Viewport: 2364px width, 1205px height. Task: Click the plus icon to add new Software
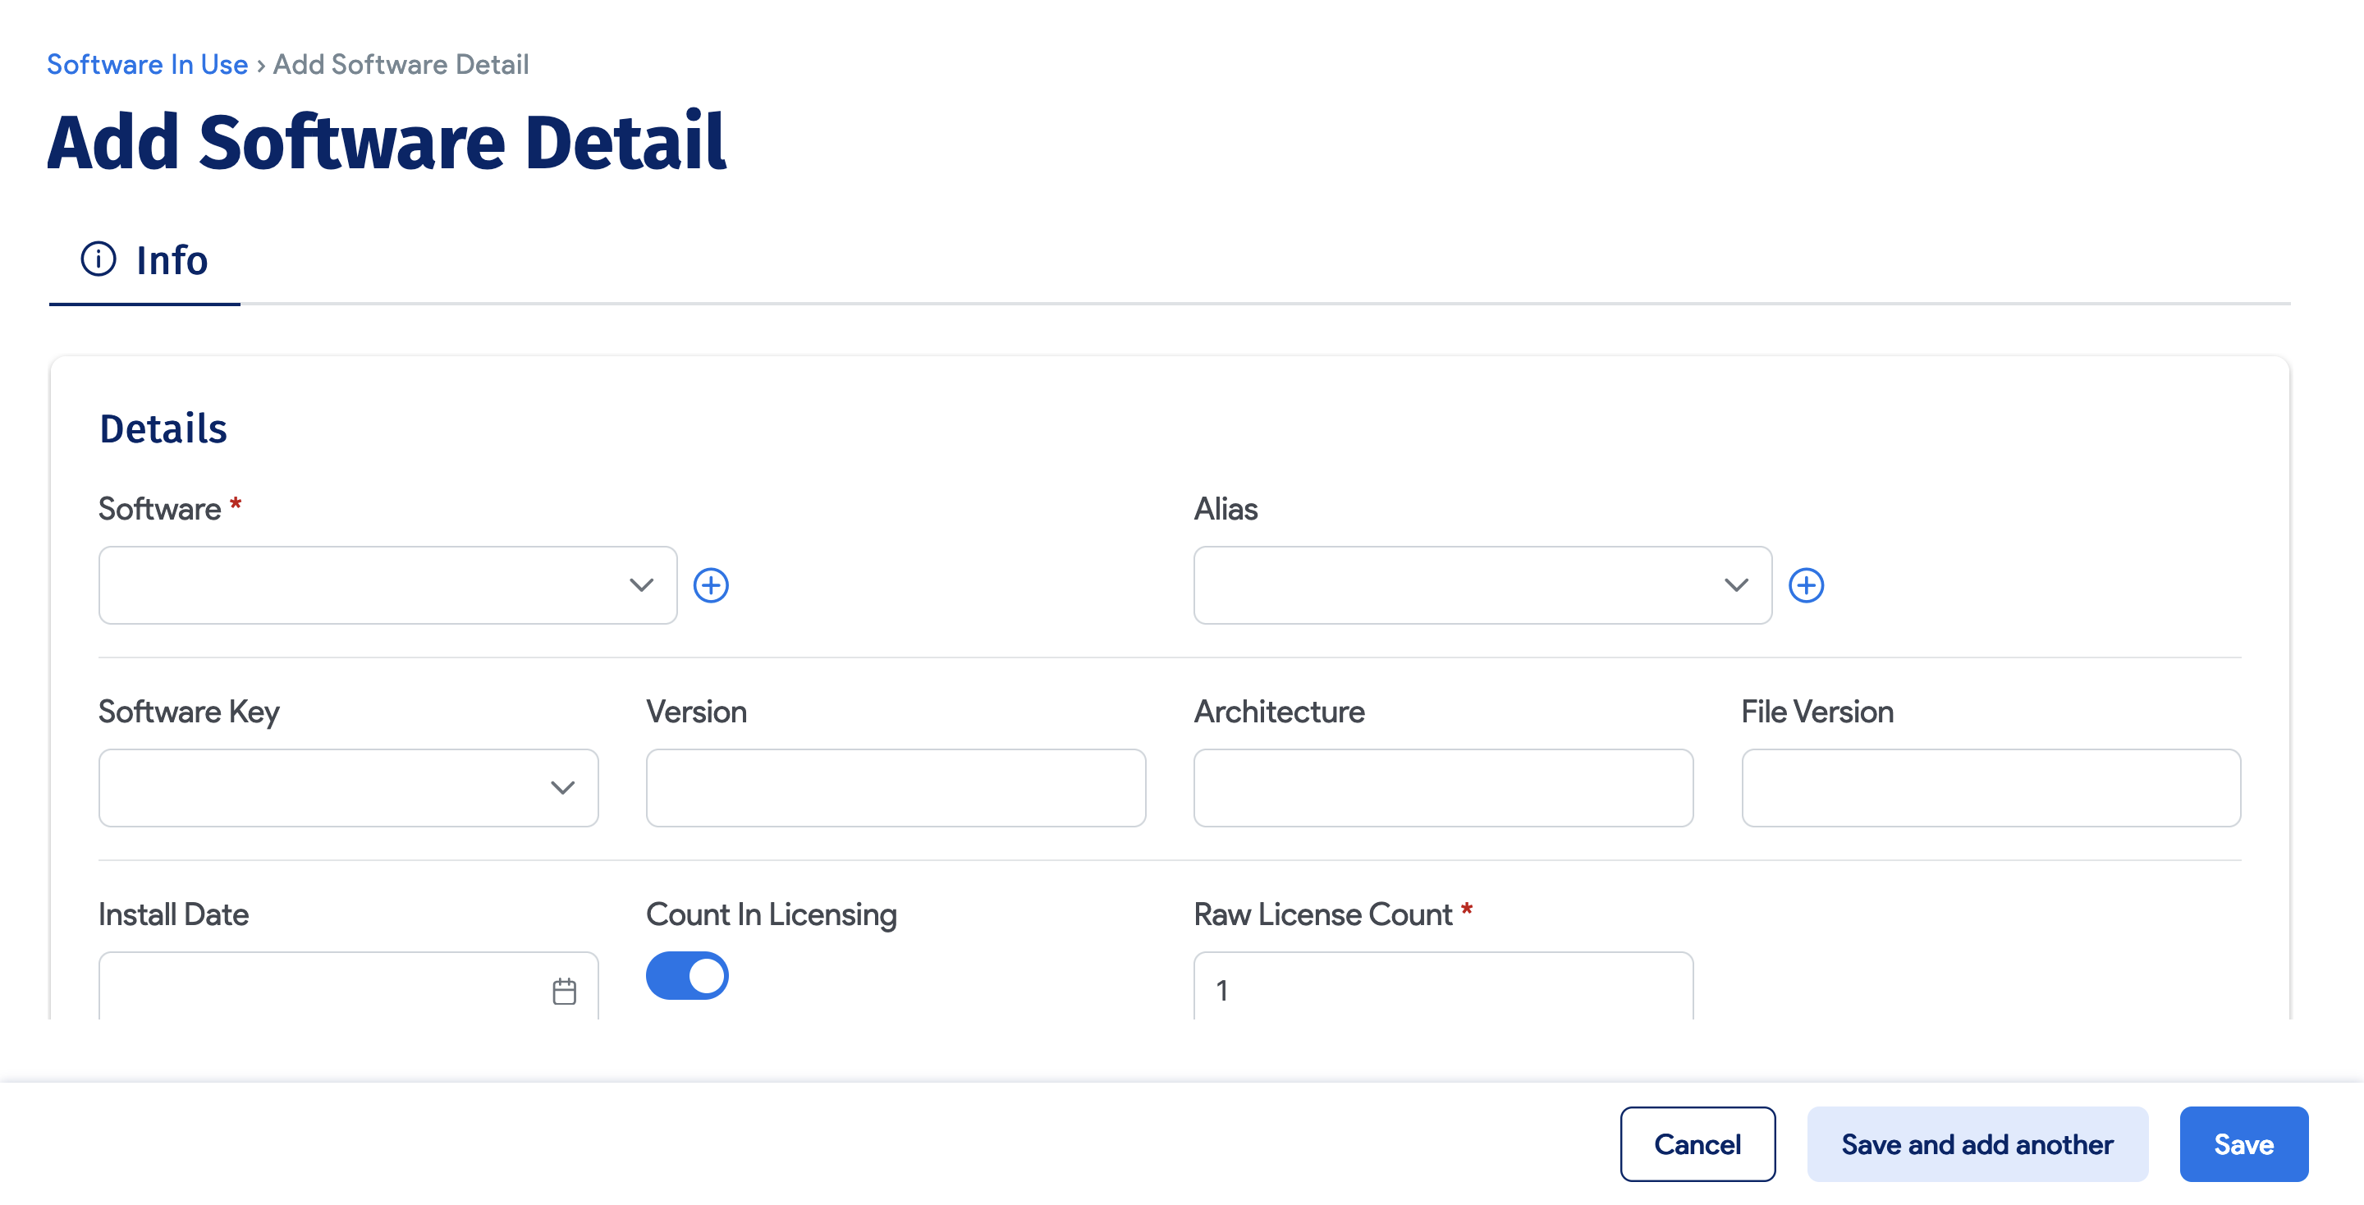712,584
